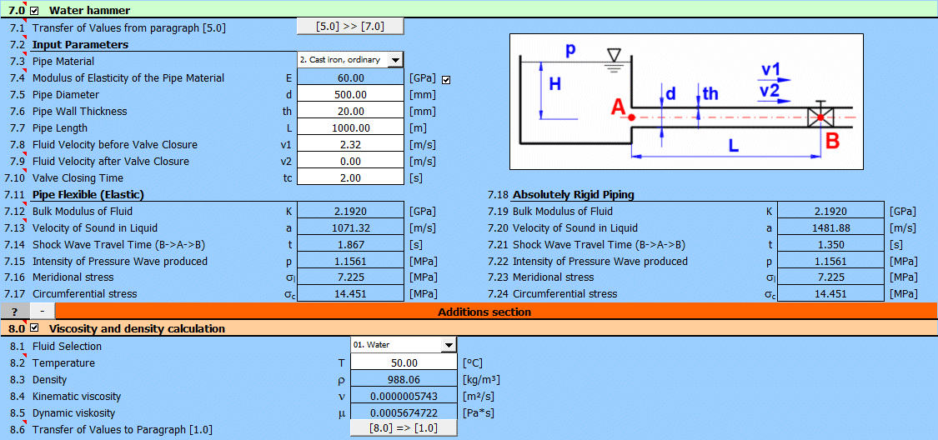Edit the Pipe Wall Thickness value
Screen dimensions: 938x440
350,111
